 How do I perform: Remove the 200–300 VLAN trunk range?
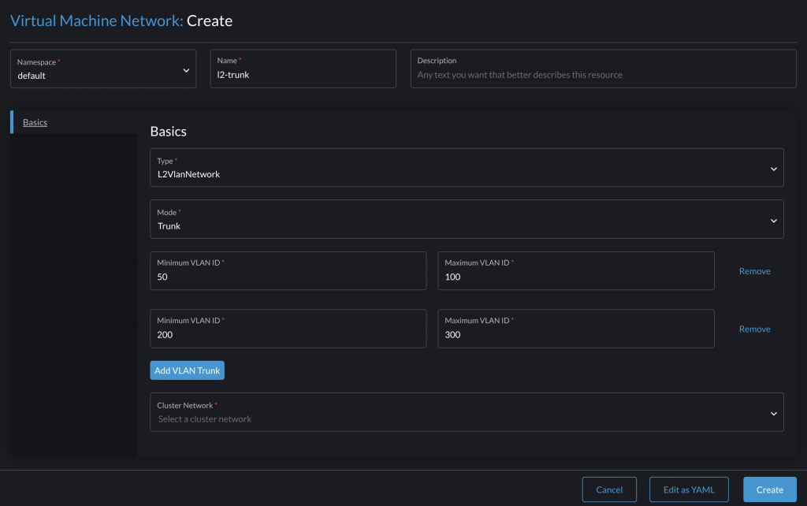[754, 329]
